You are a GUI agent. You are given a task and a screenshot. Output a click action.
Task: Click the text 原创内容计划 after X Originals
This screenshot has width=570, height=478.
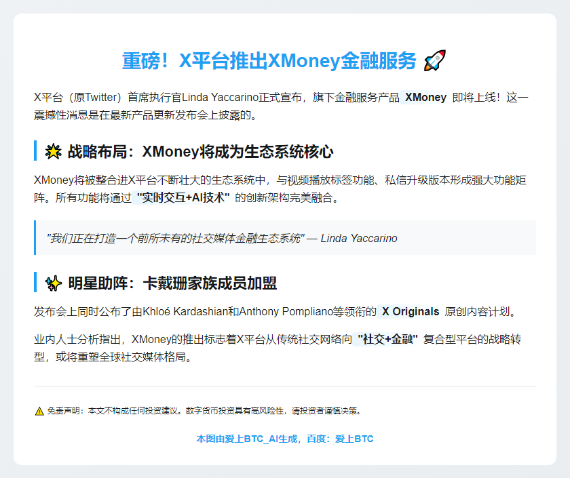[477, 312]
